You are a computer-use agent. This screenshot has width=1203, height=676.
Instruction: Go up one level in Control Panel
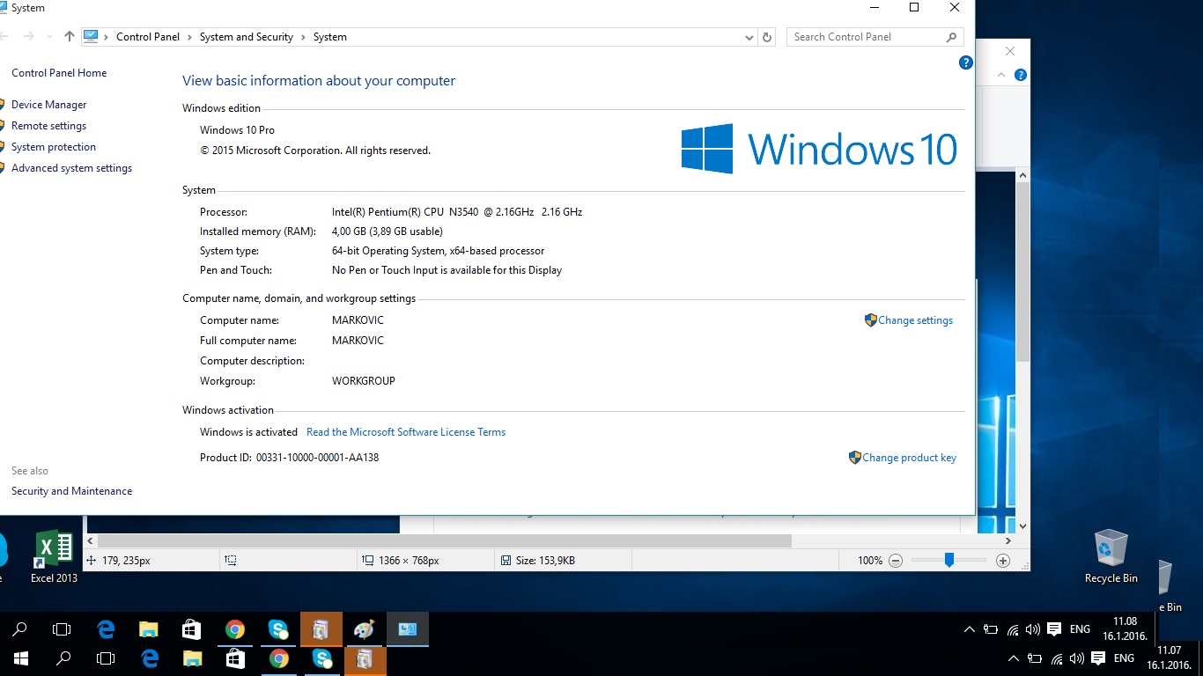pos(70,37)
